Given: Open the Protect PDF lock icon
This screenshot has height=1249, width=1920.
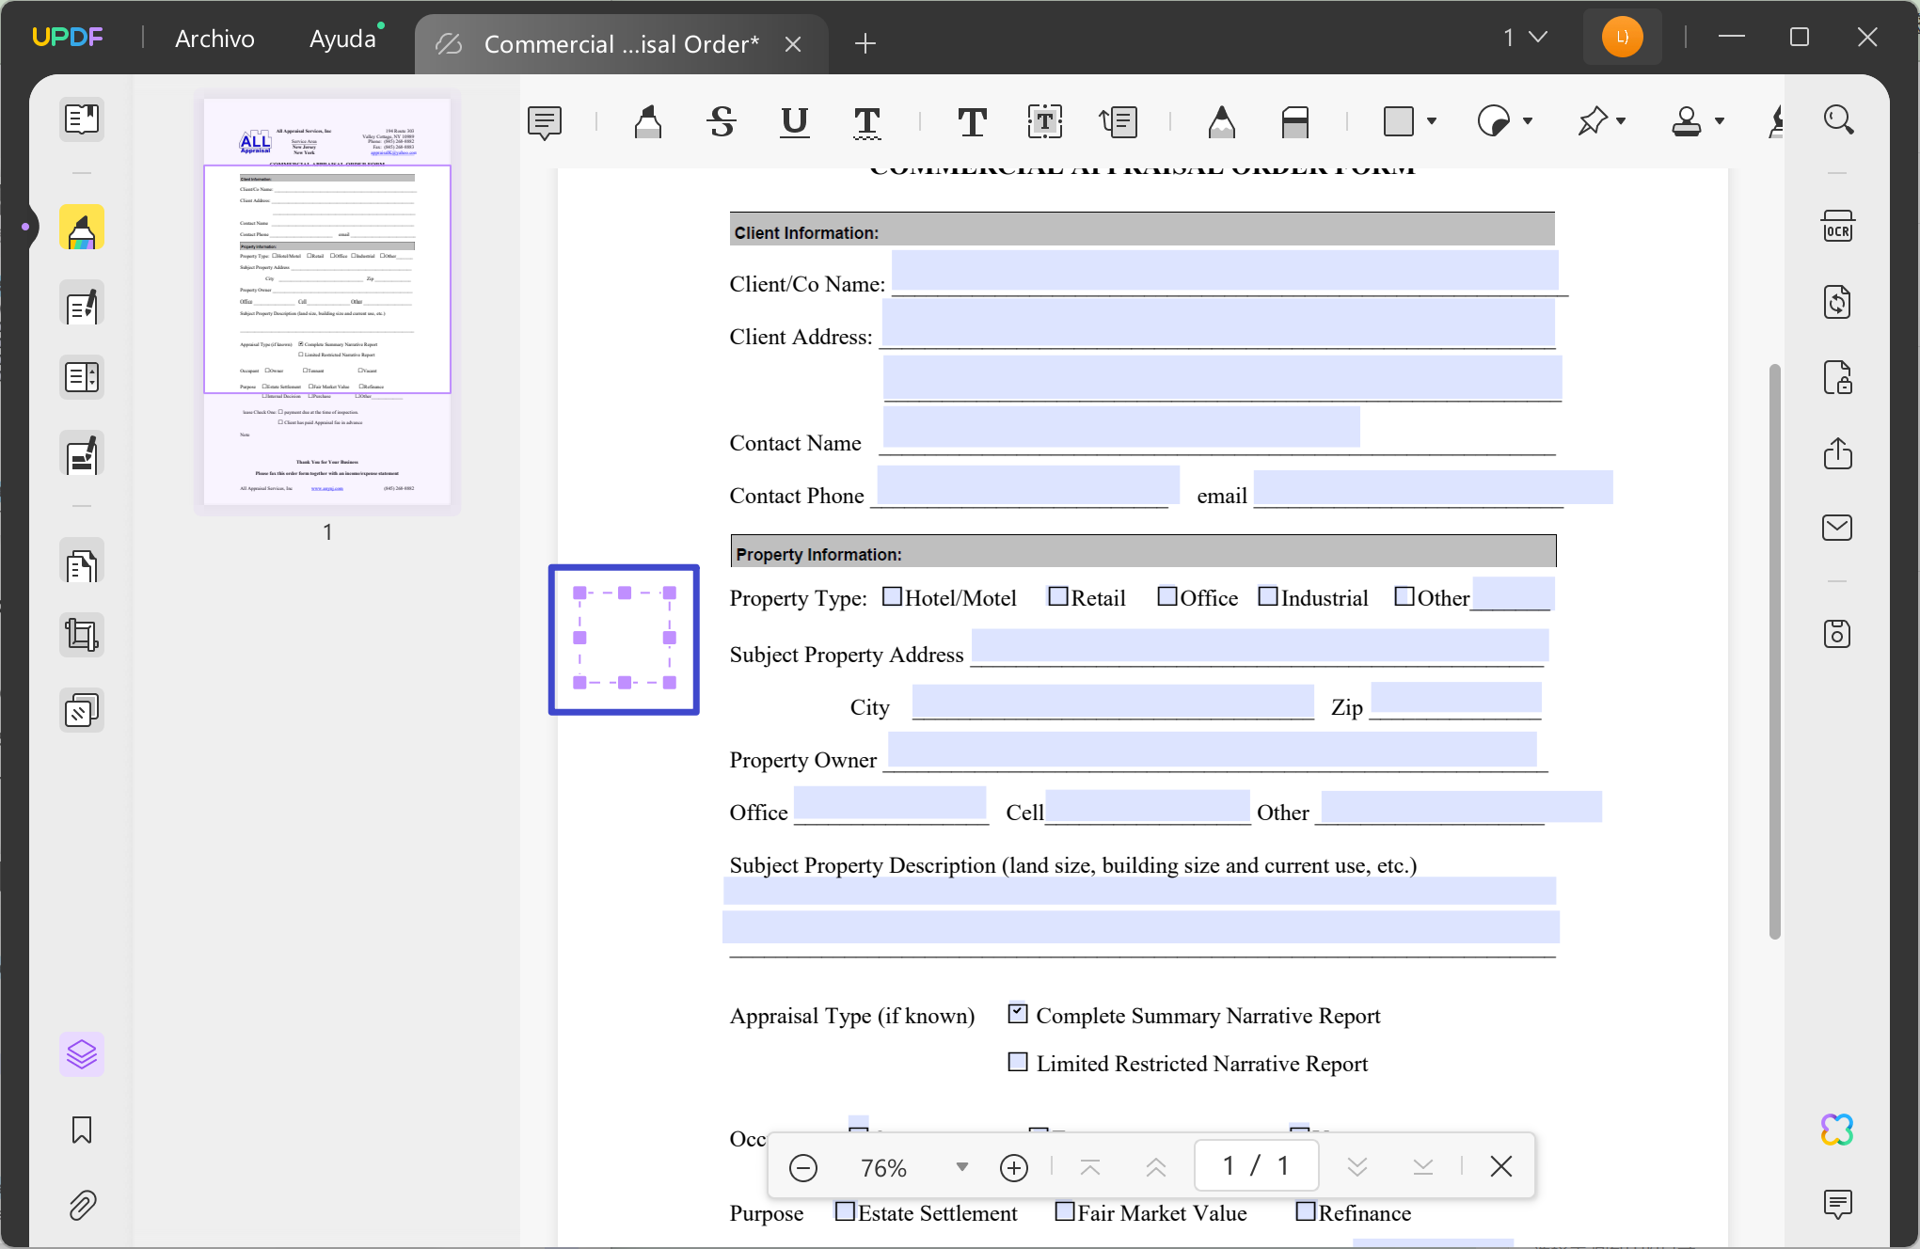Looking at the screenshot, I should [x=1838, y=378].
